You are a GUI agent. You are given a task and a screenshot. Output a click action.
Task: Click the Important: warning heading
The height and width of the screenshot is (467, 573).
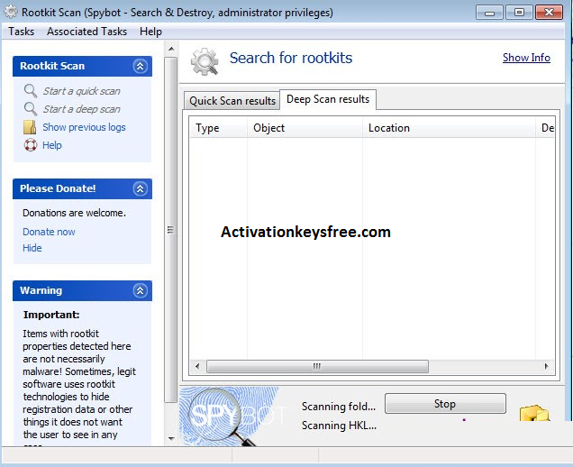51,315
